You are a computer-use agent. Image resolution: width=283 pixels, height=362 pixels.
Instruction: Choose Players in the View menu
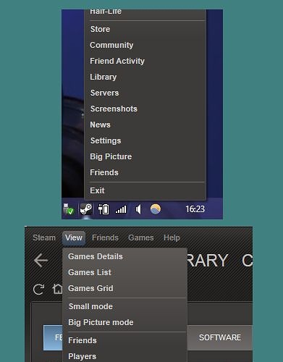[x=124, y=356]
